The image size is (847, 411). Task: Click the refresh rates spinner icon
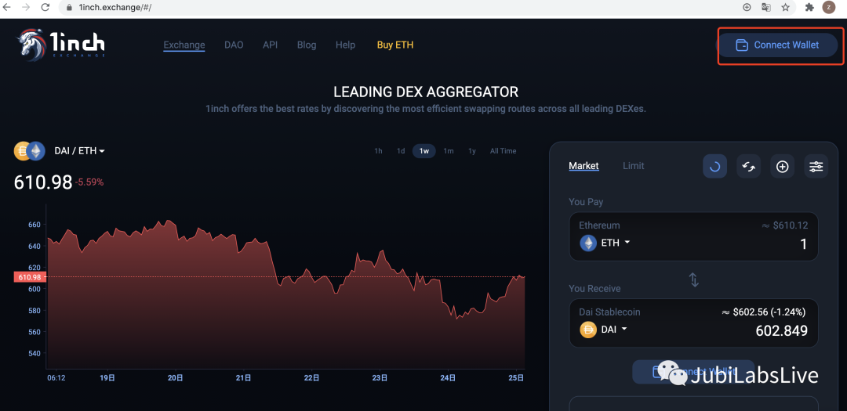[x=714, y=167]
